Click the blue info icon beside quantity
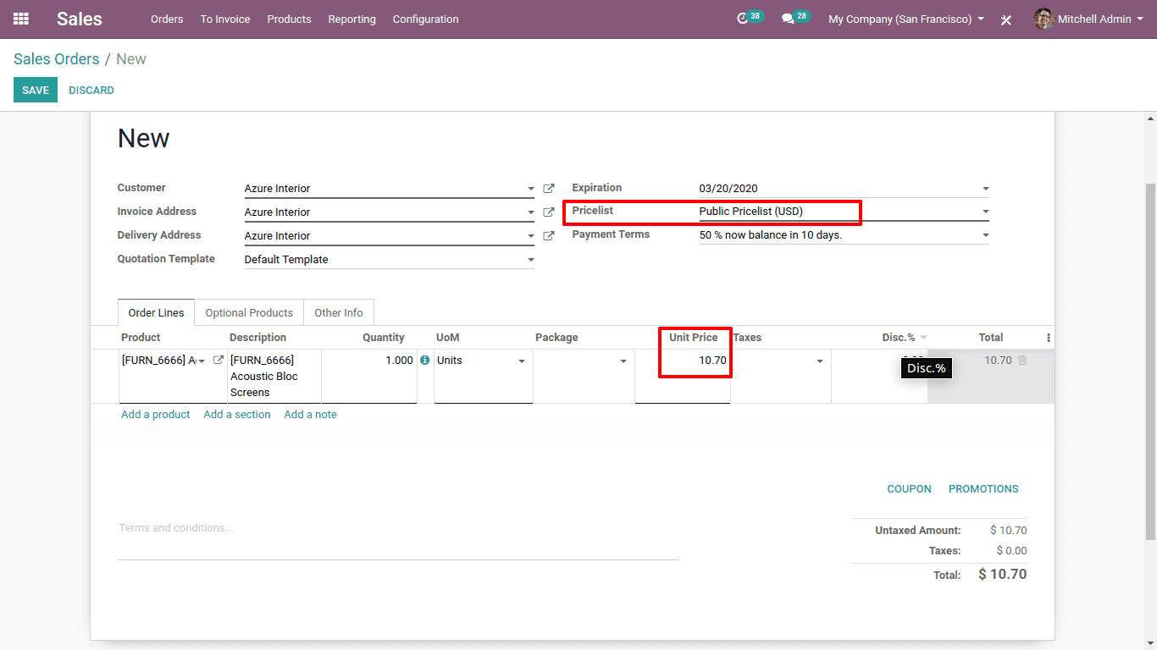Image resolution: width=1157 pixels, height=650 pixels. coord(425,361)
